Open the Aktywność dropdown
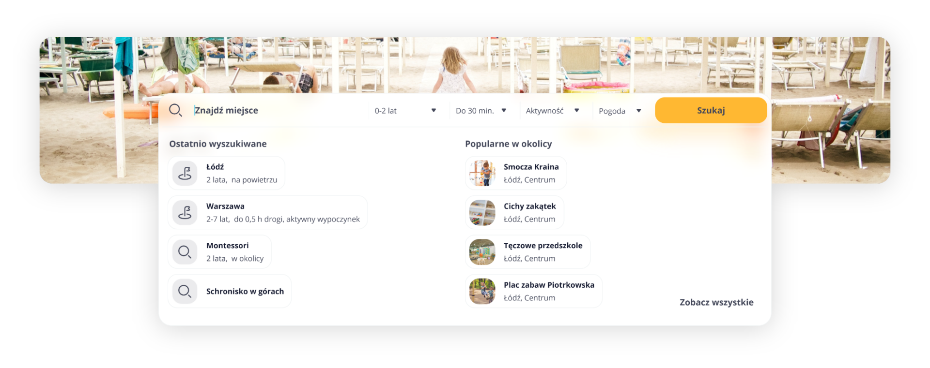 [x=553, y=111]
